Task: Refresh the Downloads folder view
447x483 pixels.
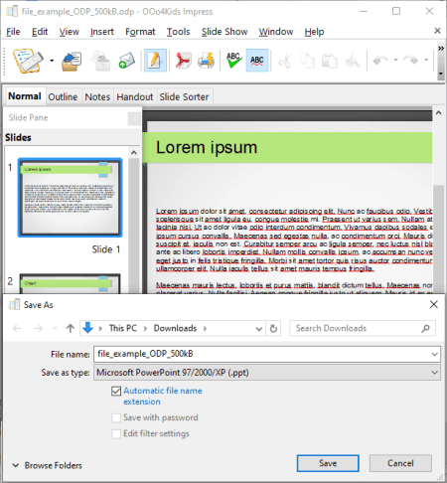Action: point(273,329)
